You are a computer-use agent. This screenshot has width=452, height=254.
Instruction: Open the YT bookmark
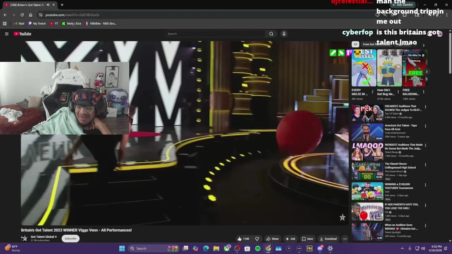[x=54, y=24]
